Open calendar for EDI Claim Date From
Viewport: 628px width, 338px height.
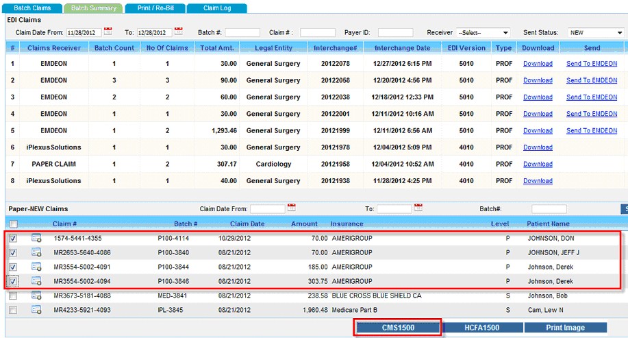point(108,32)
